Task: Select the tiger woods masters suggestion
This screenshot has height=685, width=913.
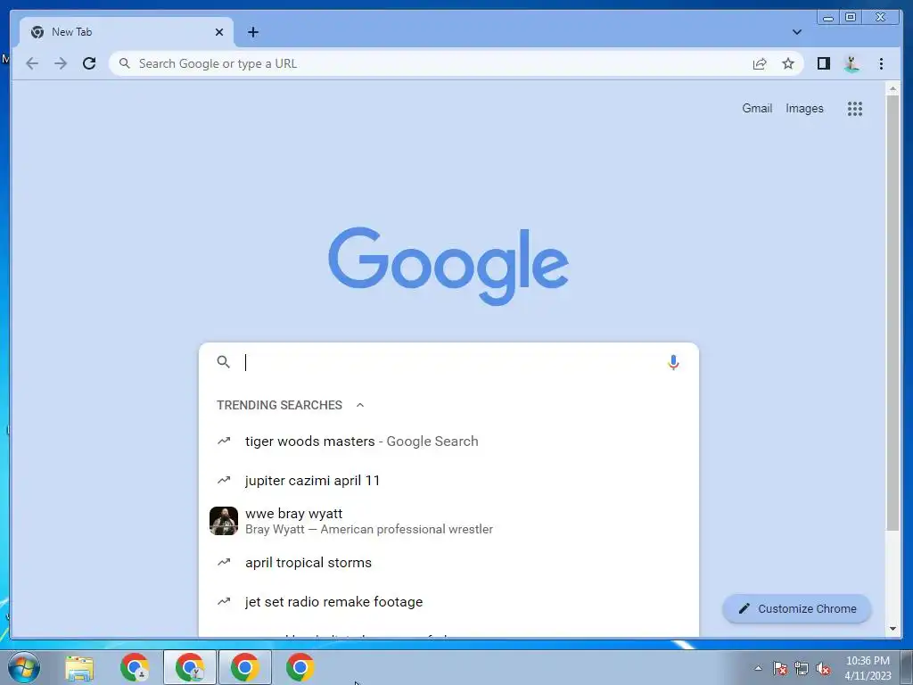Action: 448,441
